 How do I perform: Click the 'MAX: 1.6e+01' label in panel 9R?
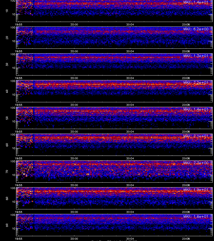[196, 216]
